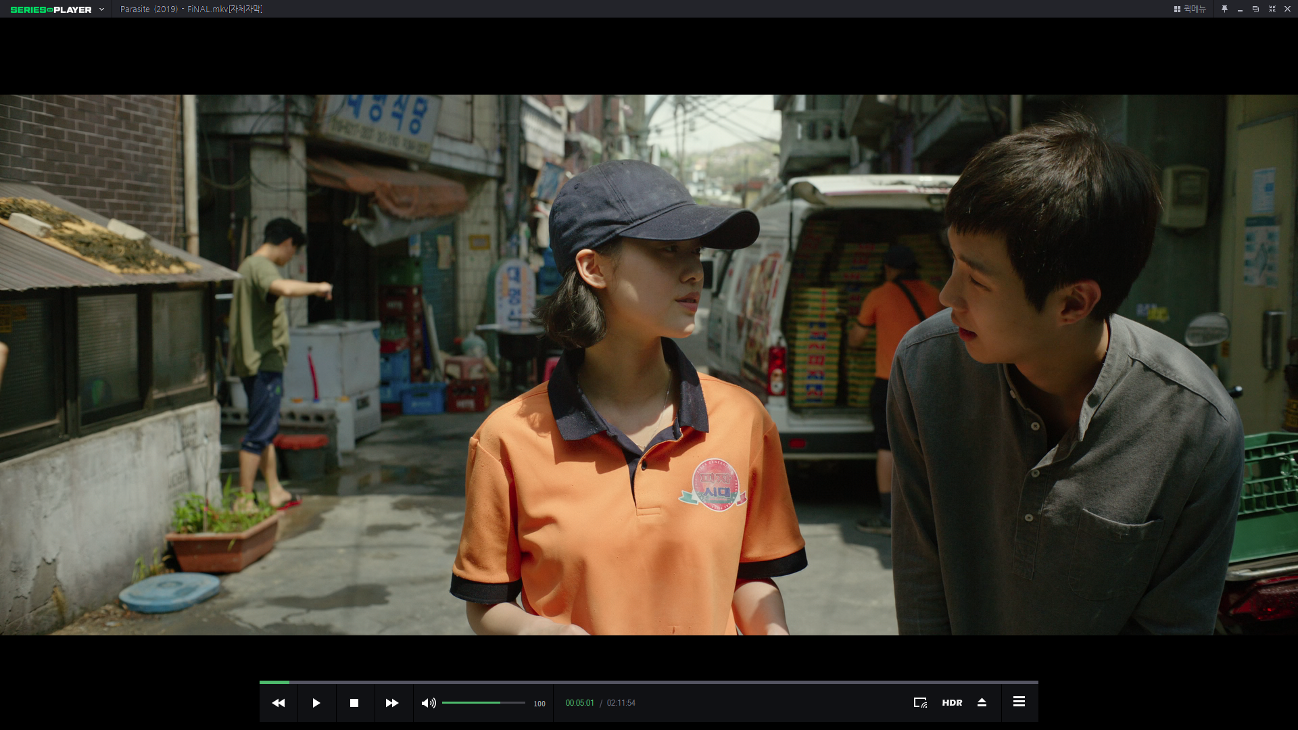Toggle the HDR button
The height and width of the screenshot is (730, 1298).
coord(952,703)
